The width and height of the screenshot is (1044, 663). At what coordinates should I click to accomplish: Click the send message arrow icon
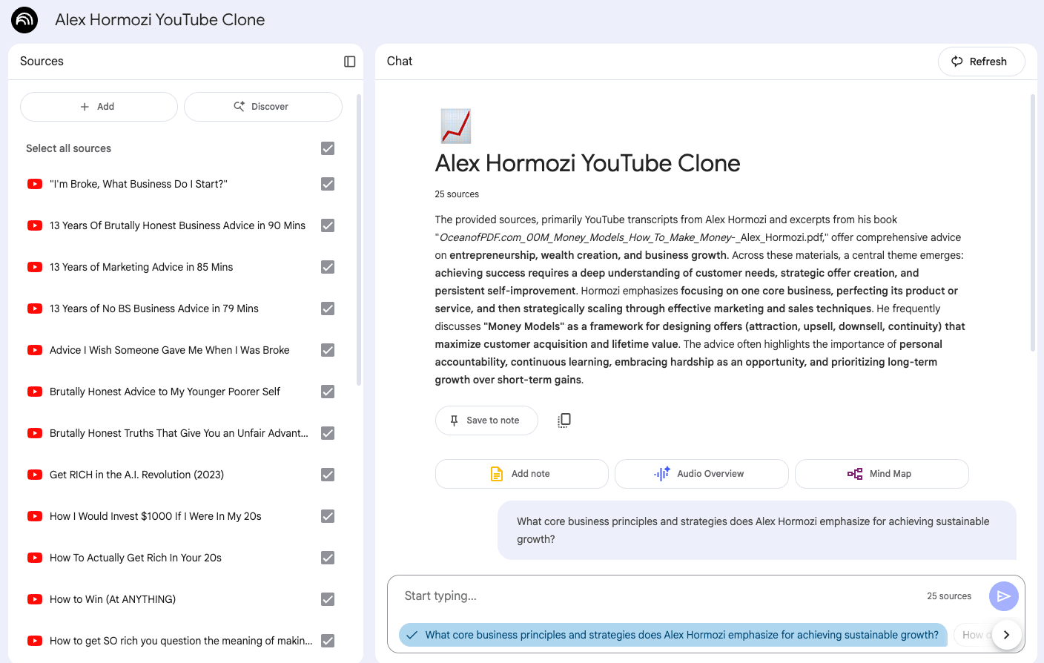click(x=1003, y=596)
